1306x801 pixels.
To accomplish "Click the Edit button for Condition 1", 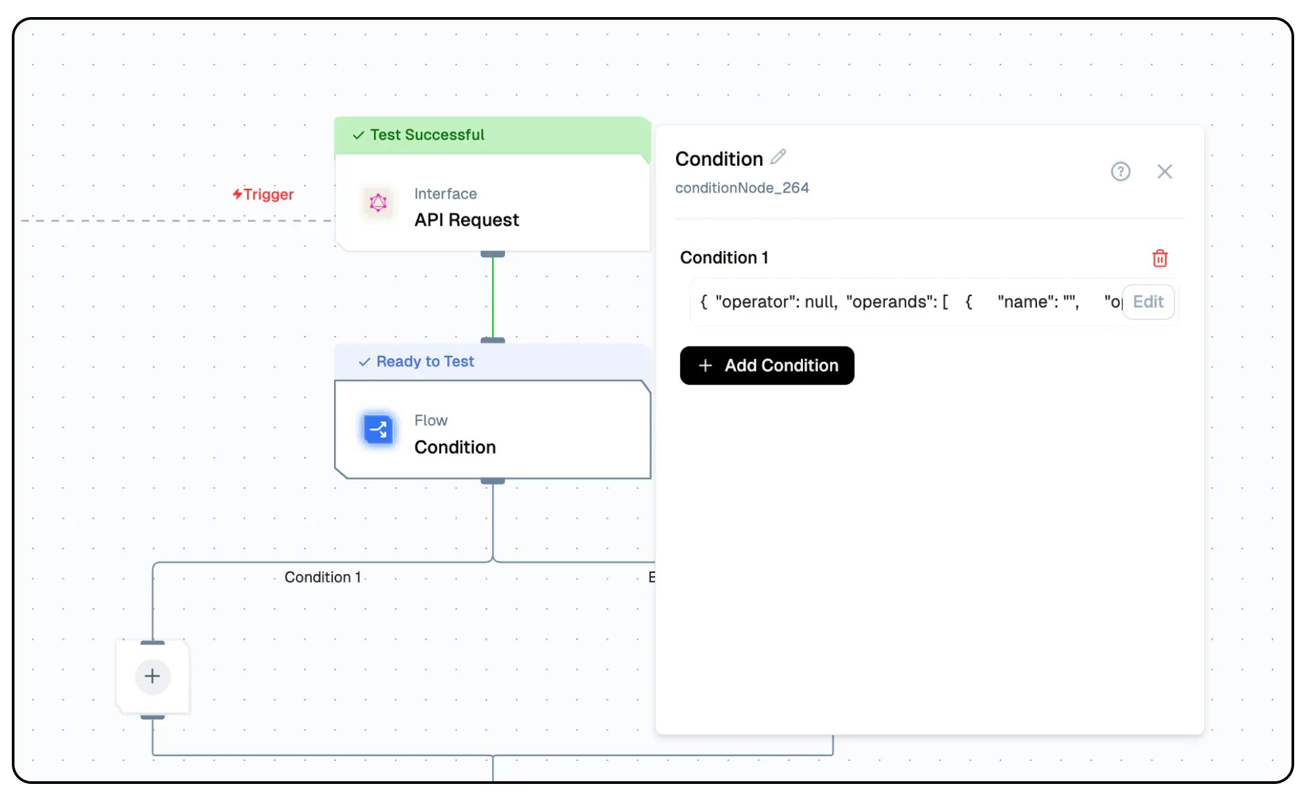I will pyautogui.click(x=1148, y=302).
